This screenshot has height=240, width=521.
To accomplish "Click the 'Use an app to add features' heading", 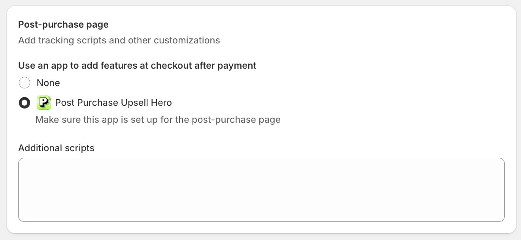I will pos(137,66).
